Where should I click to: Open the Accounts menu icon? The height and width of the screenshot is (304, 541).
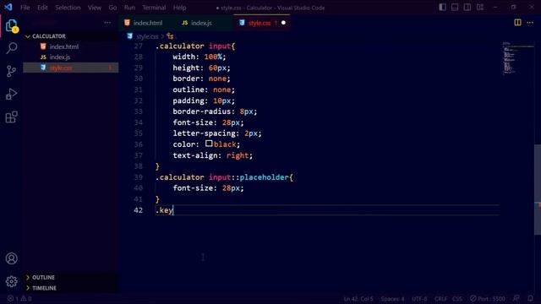coord(11,258)
